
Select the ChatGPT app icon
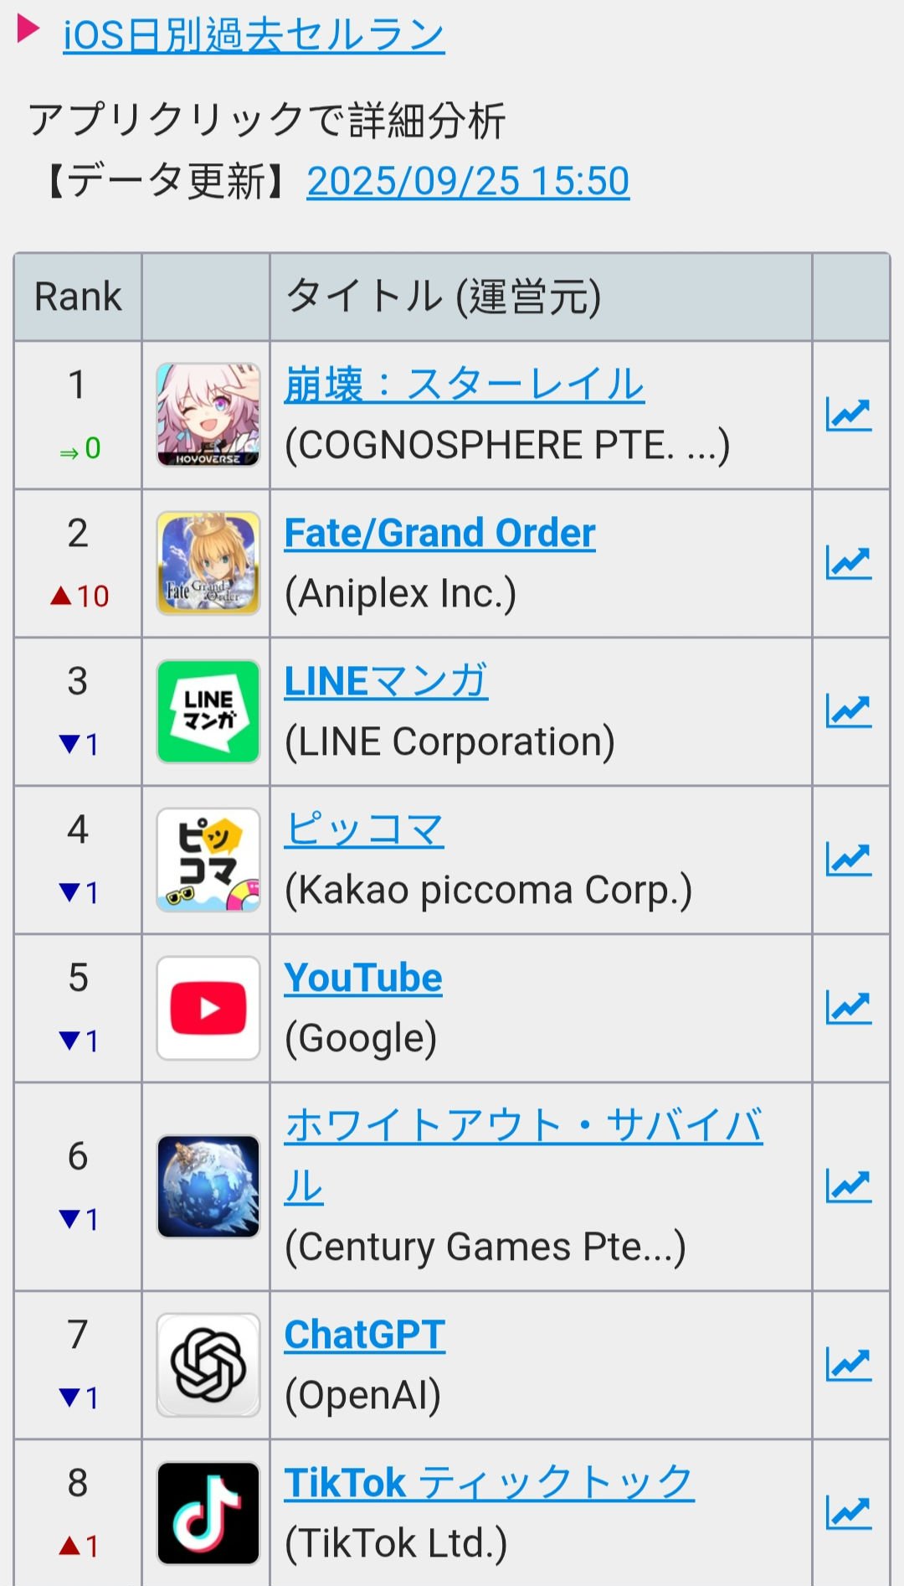pos(208,1365)
